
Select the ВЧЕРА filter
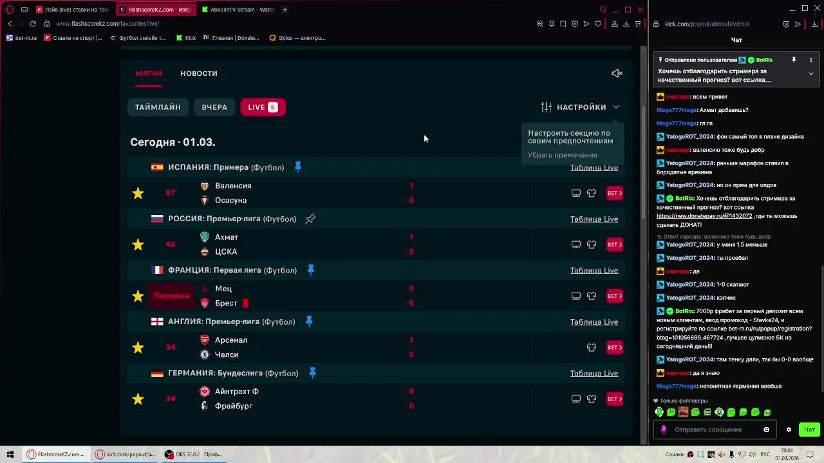[x=214, y=107]
